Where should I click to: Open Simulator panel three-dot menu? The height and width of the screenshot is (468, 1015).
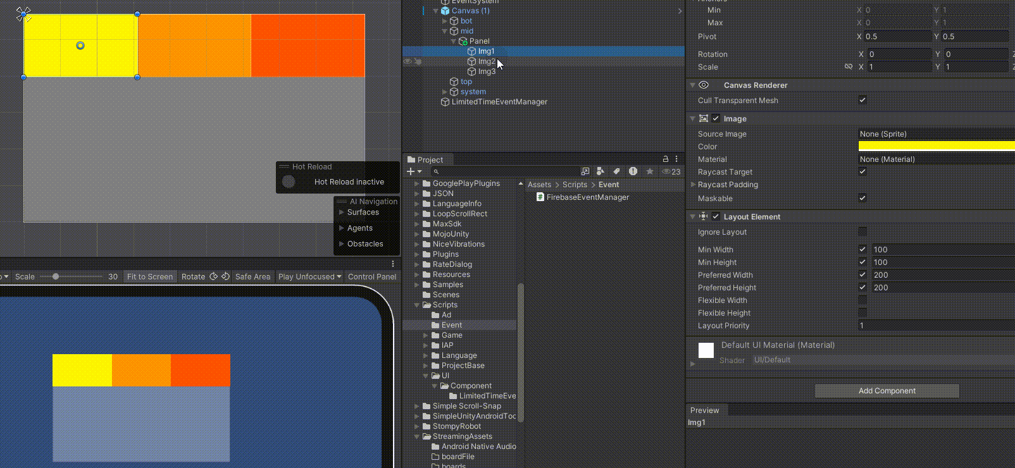pyautogui.click(x=393, y=264)
